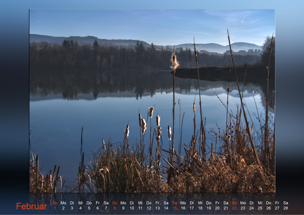Click date 25 on the calendar
This screenshot has height=215, width=304.
pyautogui.click(x=260, y=208)
